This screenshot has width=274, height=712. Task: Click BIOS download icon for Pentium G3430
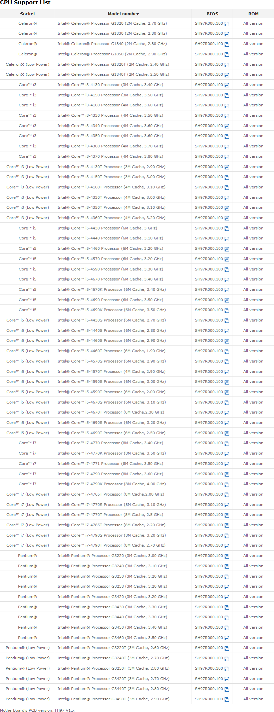(x=227, y=607)
